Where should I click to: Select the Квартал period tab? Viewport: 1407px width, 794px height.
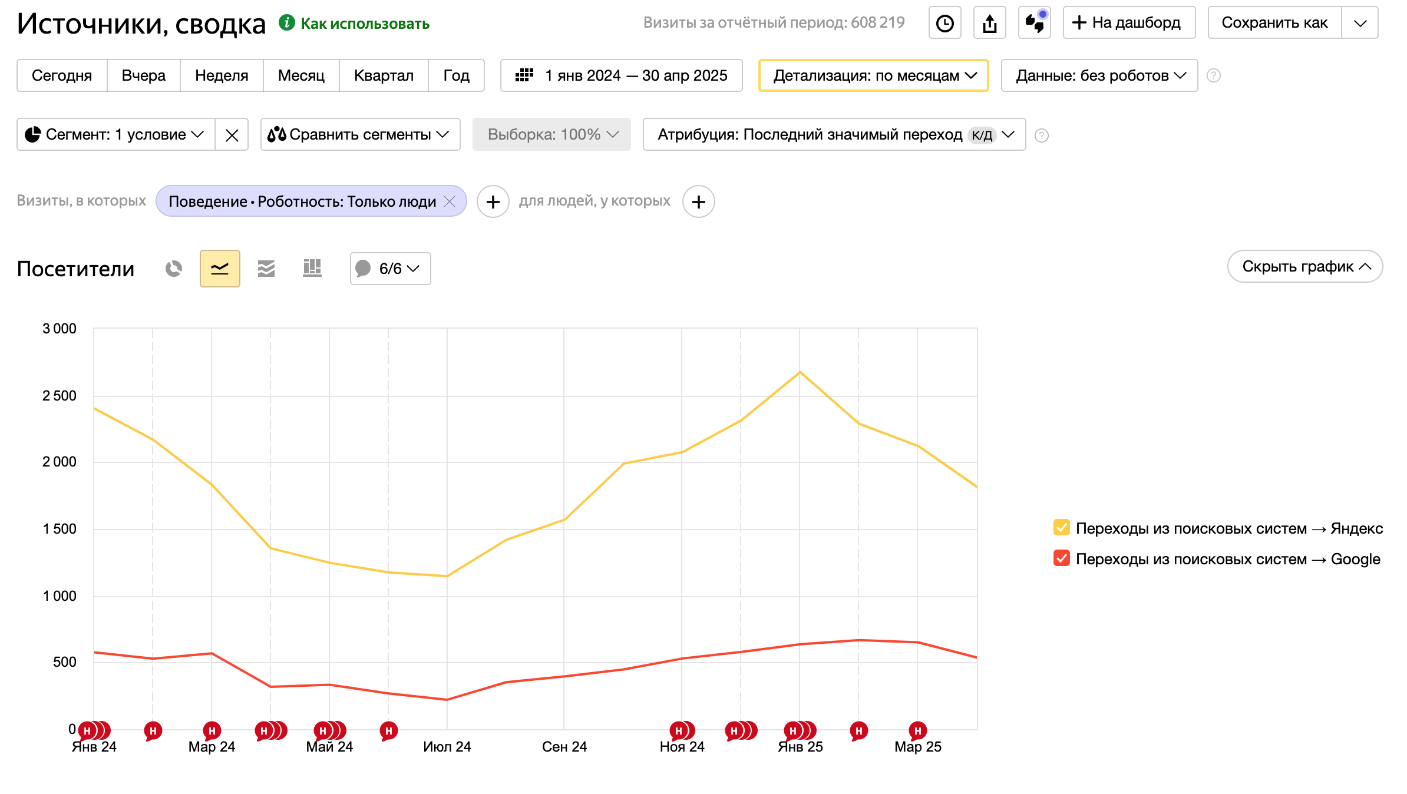[x=384, y=75]
